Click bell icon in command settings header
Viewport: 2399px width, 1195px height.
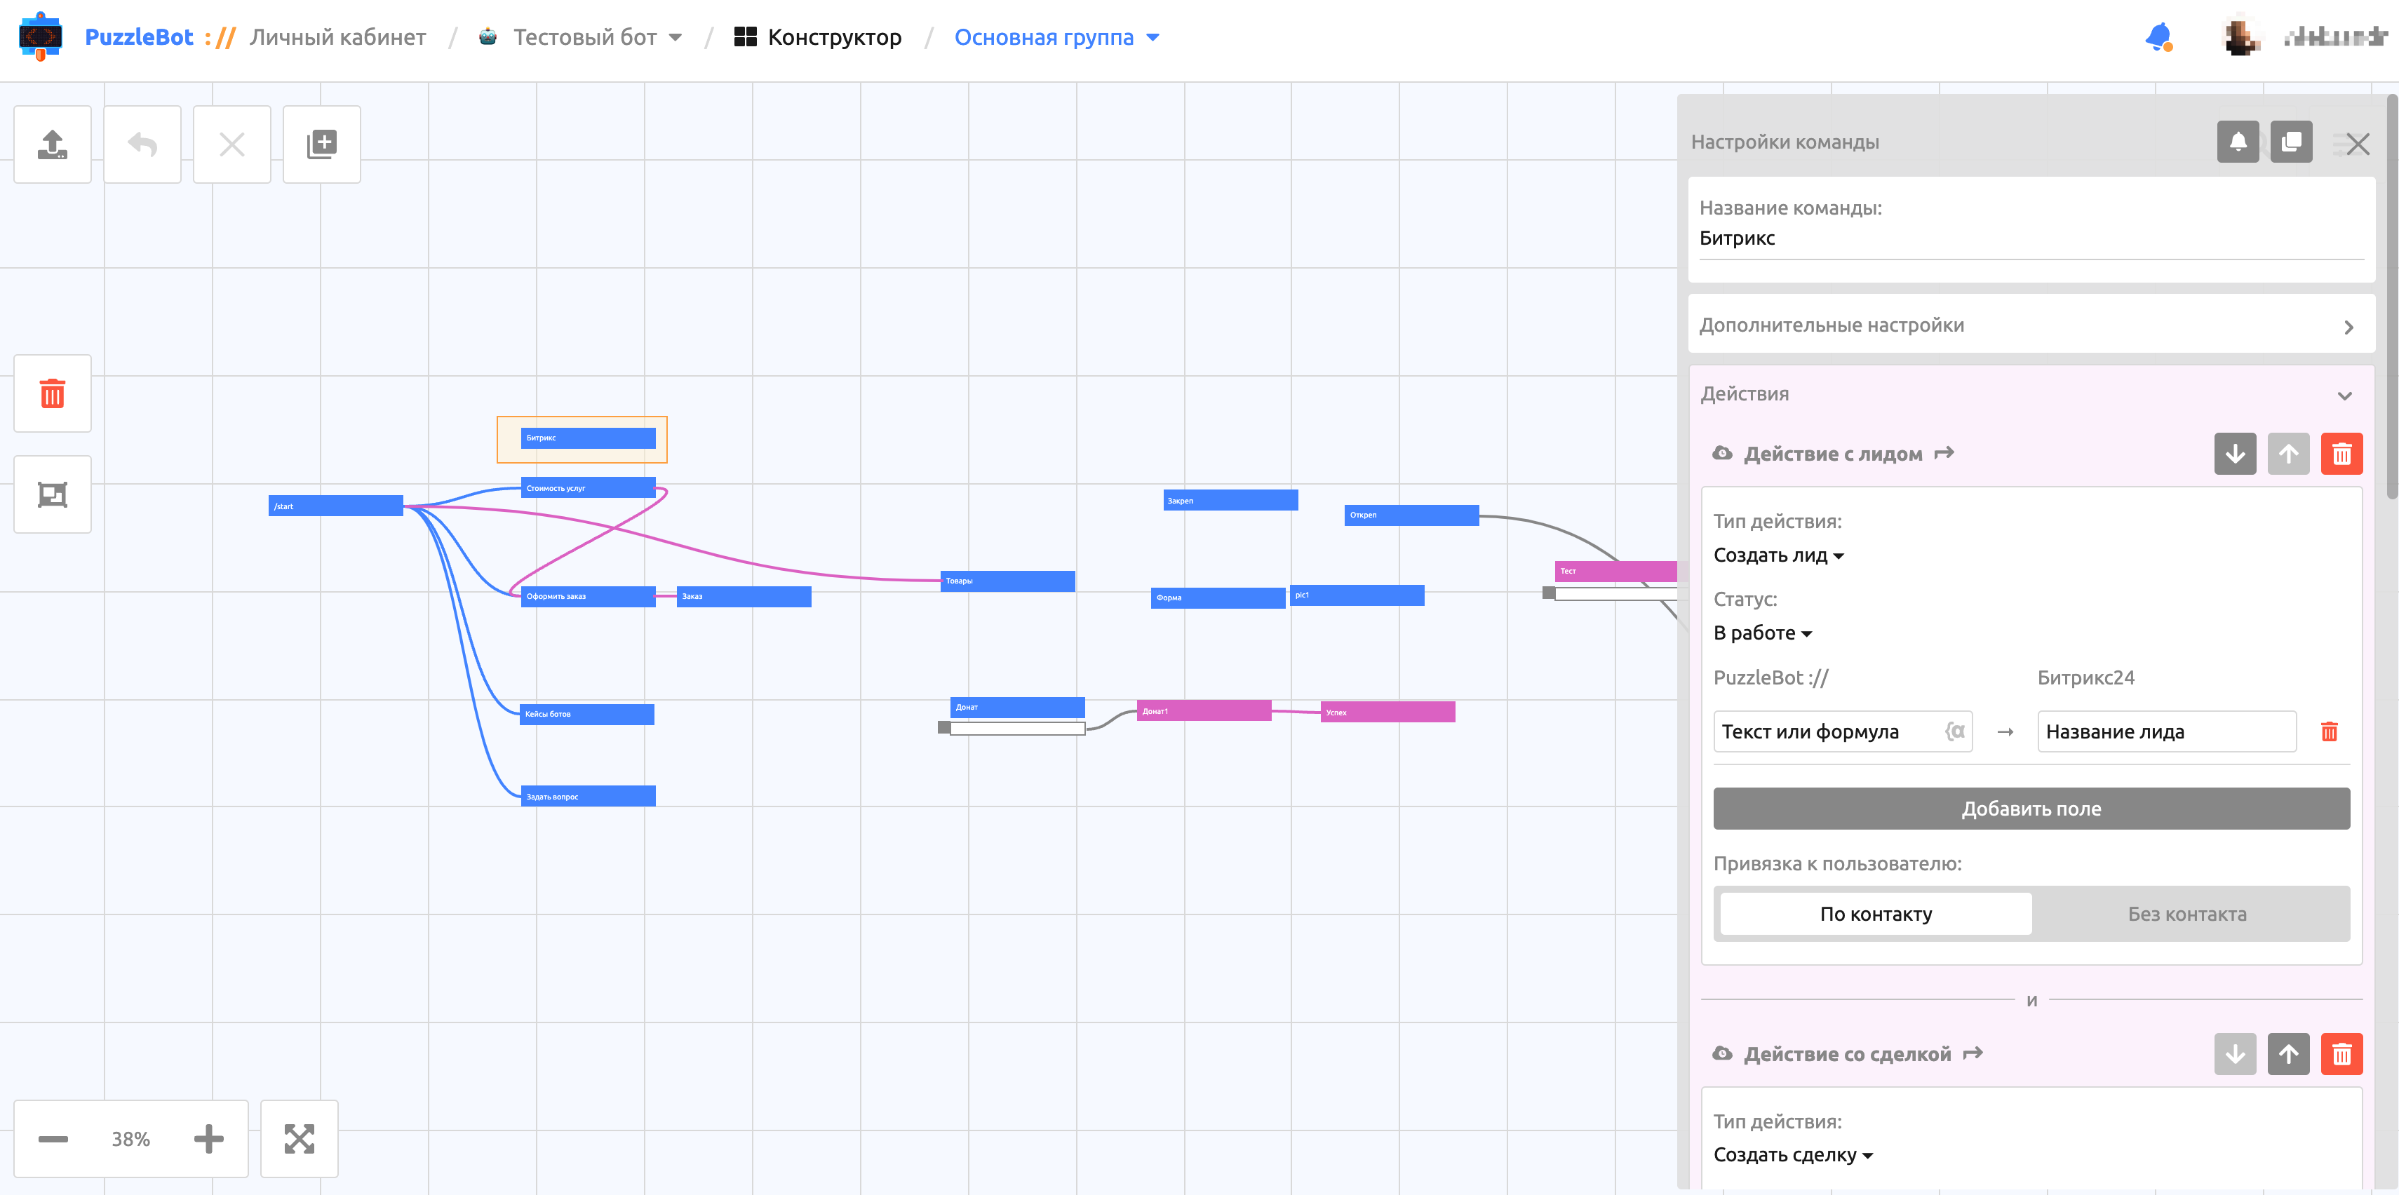click(x=2237, y=142)
